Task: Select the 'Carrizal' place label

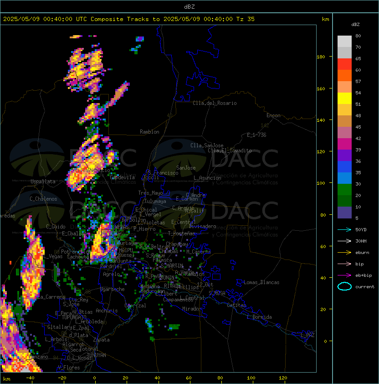Action: point(135,306)
